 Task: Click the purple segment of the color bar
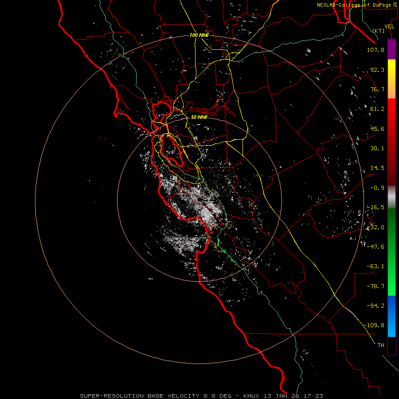[x=391, y=49]
